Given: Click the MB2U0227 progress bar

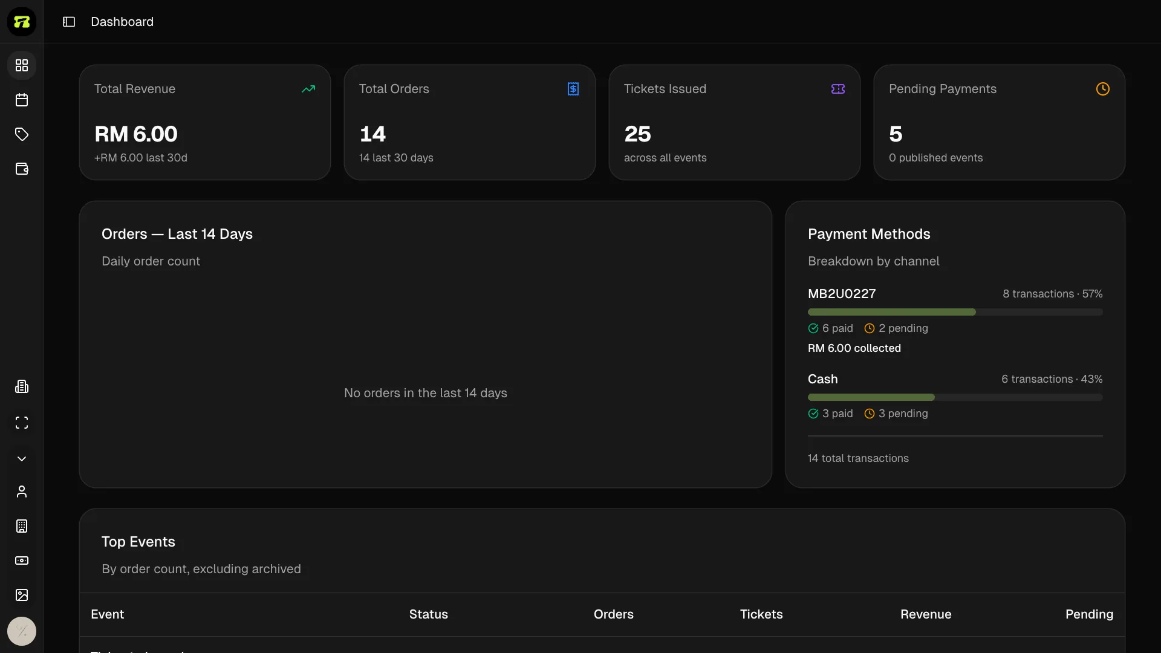Looking at the screenshot, I should point(955,312).
